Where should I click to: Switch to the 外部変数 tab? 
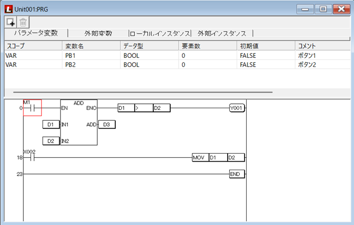click(98, 33)
